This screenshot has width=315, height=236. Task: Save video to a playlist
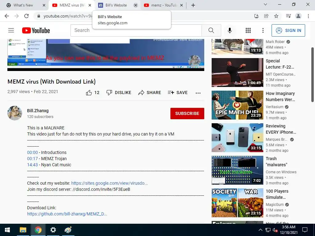pyautogui.click(x=177, y=92)
